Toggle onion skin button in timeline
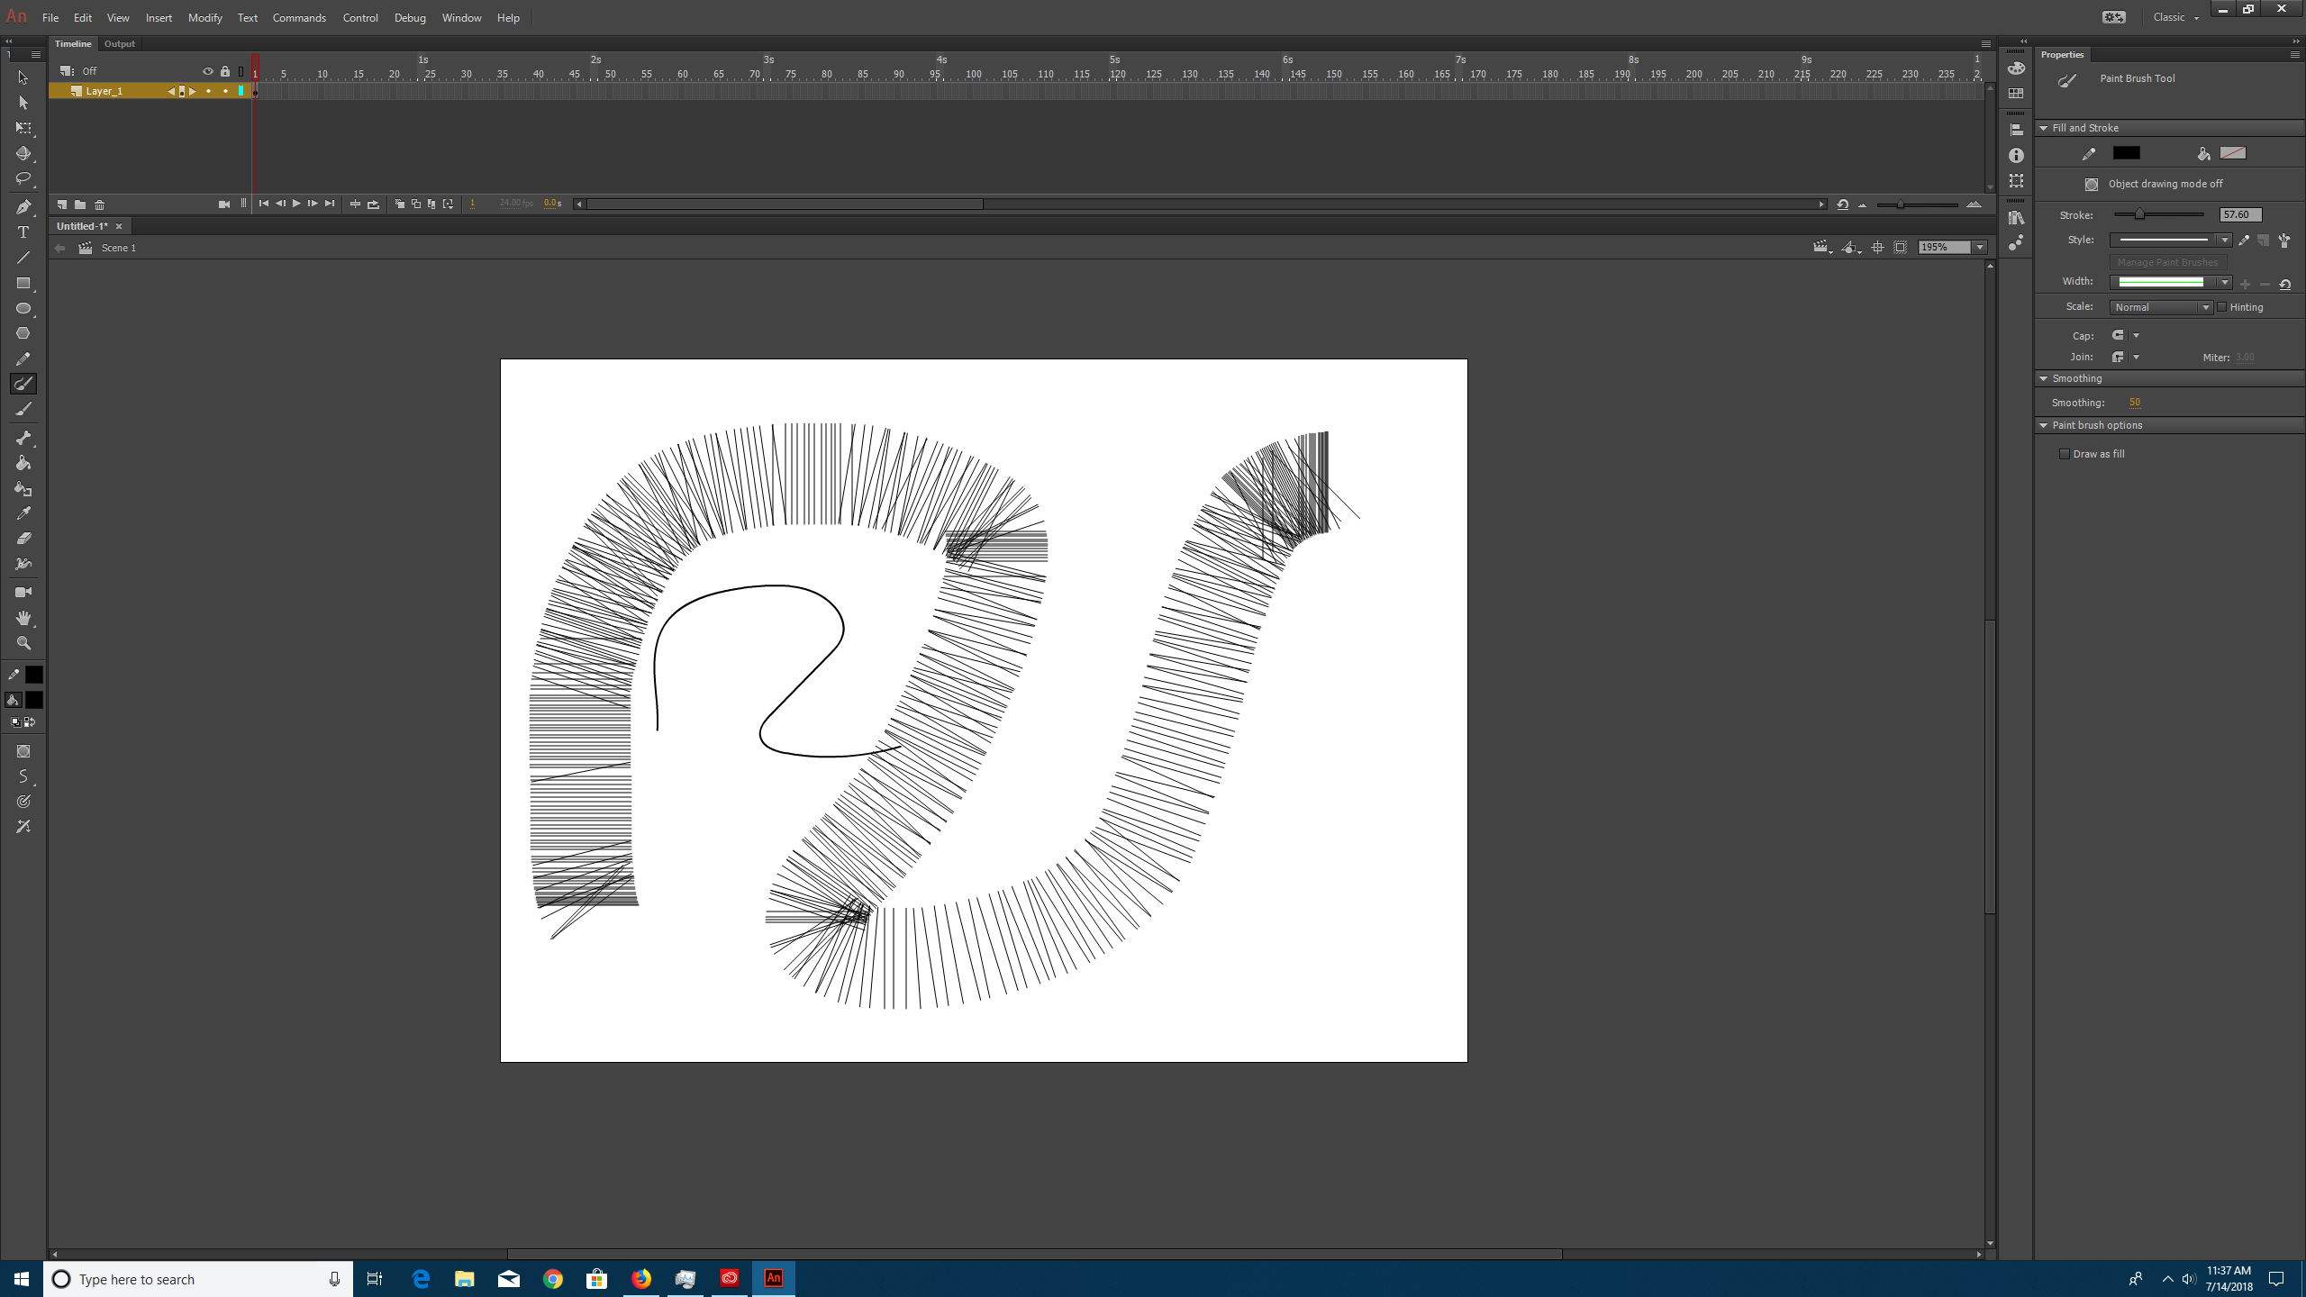The width and height of the screenshot is (2306, 1297). (x=400, y=204)
